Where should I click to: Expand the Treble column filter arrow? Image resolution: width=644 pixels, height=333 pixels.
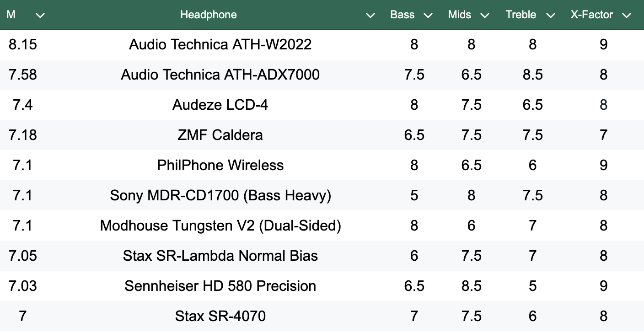550,15
